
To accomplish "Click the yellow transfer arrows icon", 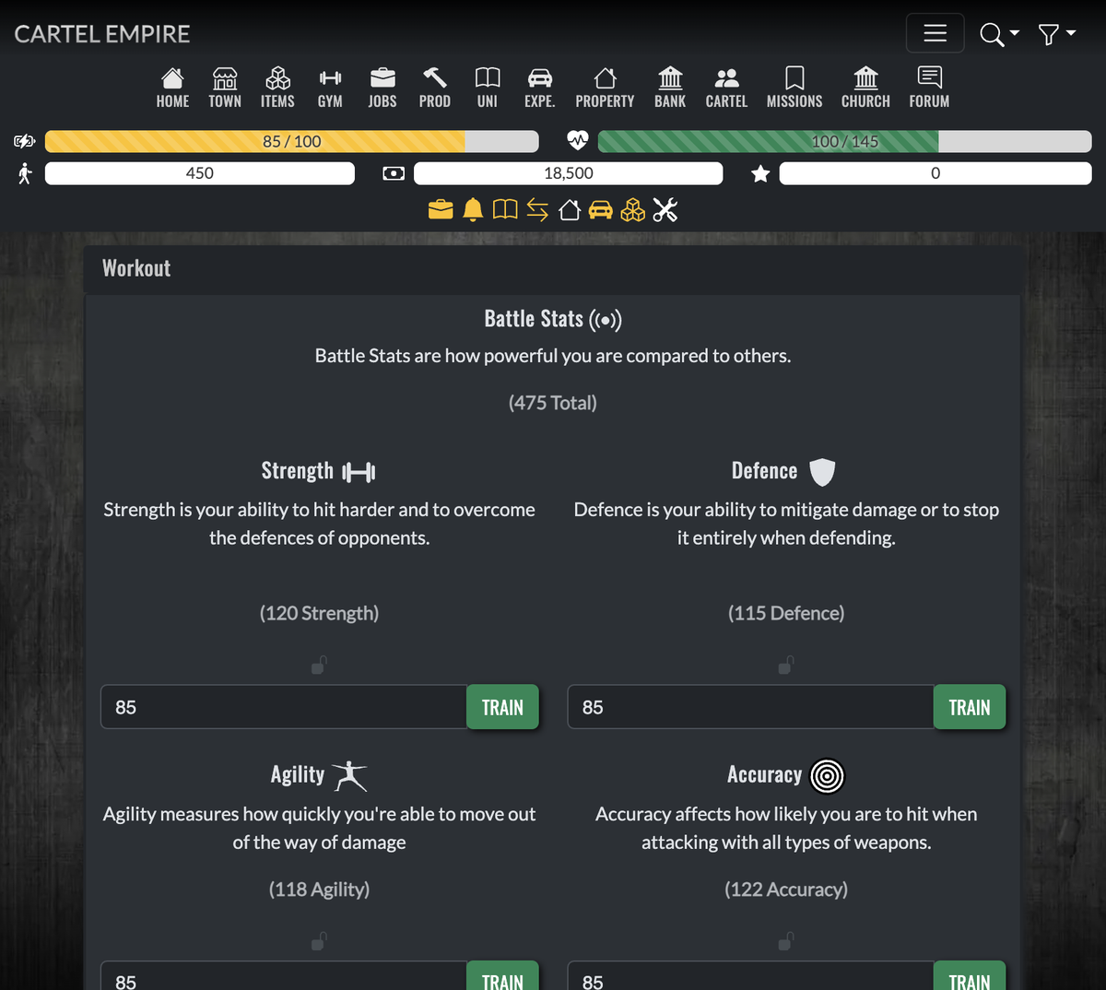I will [537, 210].
